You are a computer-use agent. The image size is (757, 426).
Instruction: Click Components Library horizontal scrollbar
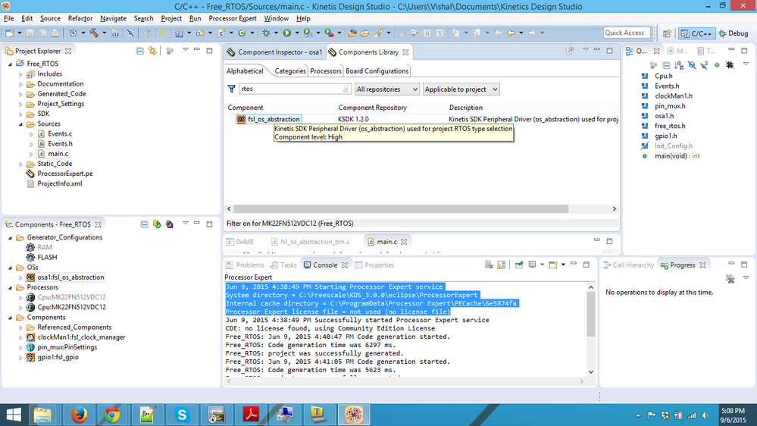(x=401, y=209)
